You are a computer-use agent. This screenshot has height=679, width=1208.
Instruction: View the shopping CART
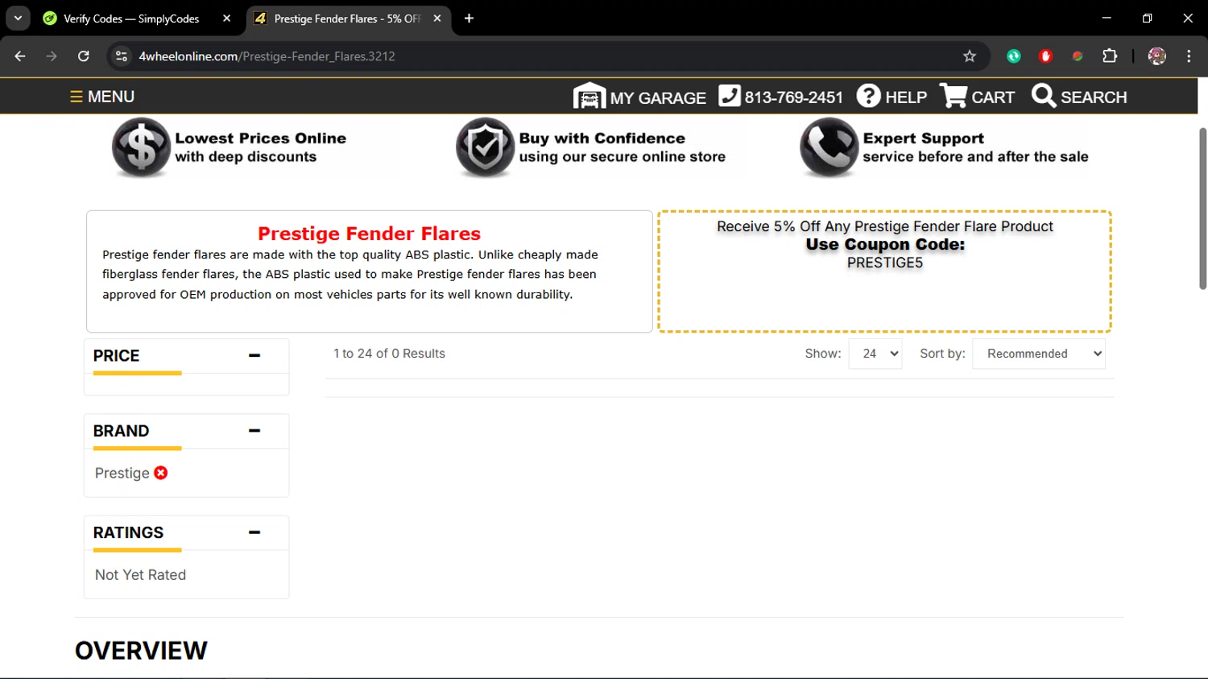click(x=977, y=97)
